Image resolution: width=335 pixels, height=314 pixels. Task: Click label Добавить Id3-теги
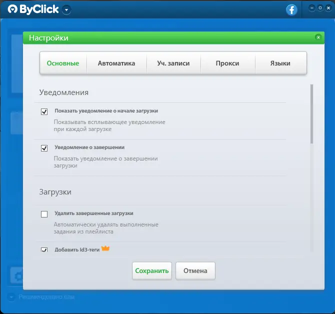click(x=77, y=249)
